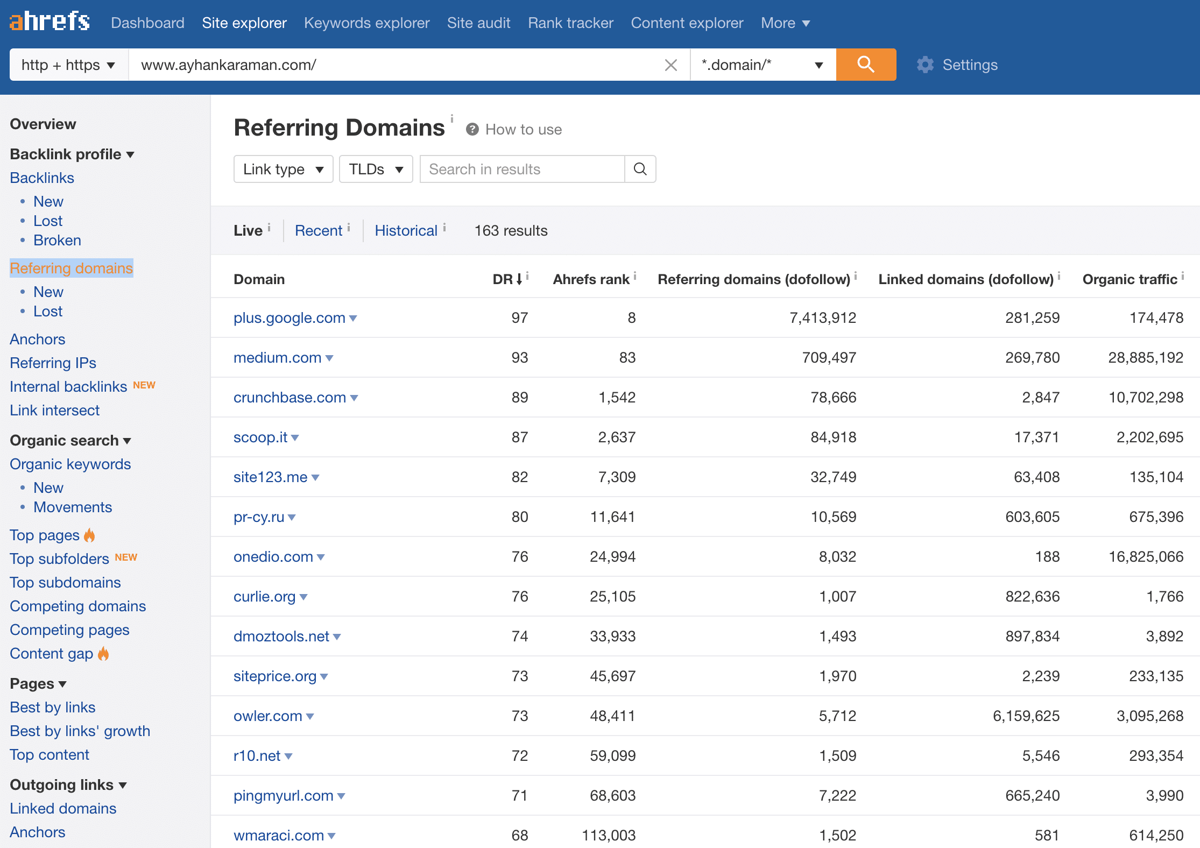This screenshot has width=1200, height=848.
Task: Open Top subfolders in sidebar
Action: click(59, 559)
